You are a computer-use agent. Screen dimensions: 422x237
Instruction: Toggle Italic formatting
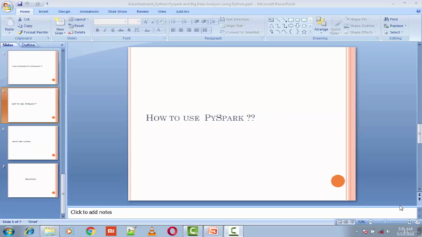[x=105, y=30]
